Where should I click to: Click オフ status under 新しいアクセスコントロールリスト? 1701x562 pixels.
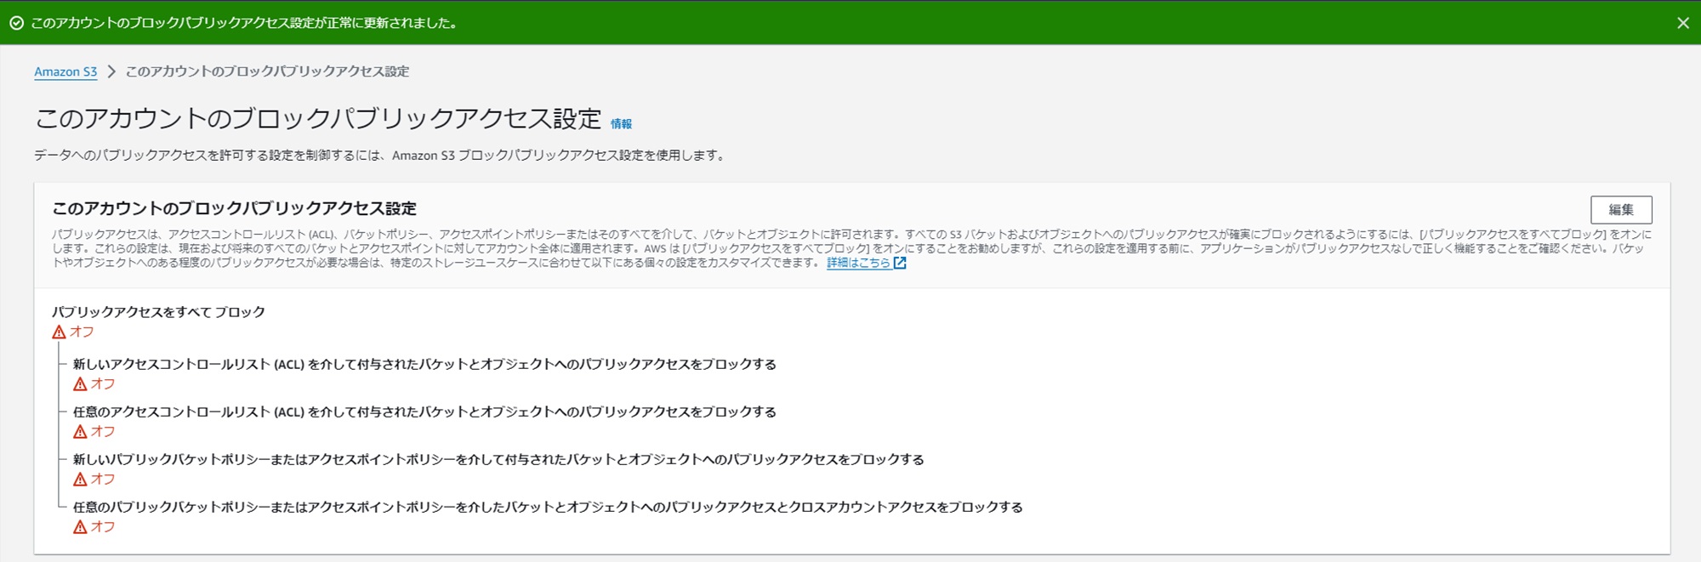(x=103, y=384)
